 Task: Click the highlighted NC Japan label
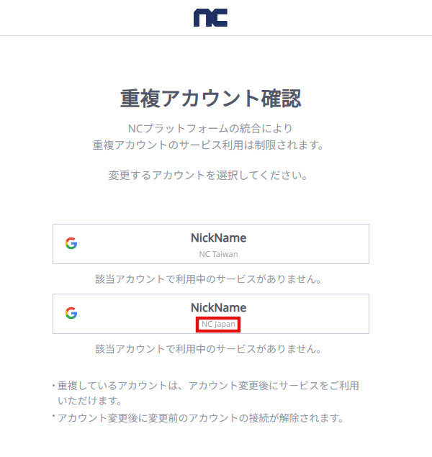219,324
